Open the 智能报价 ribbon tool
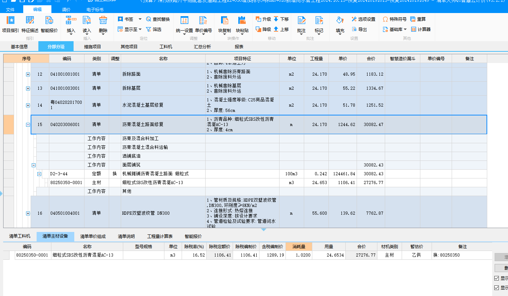The image size is (508, 296). pyautogui.click(x=49, y=24)
